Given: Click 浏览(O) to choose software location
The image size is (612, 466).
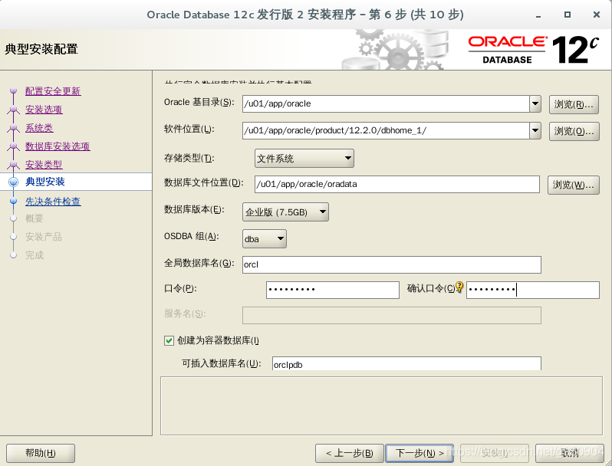Looking at the screenshot, I should pos(574,131).
